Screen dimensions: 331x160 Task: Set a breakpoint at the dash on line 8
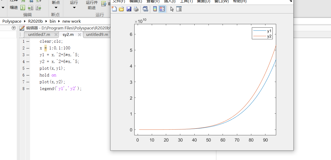(28, 89)
